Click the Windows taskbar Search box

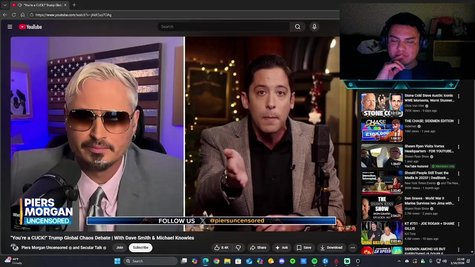(150, 261)
